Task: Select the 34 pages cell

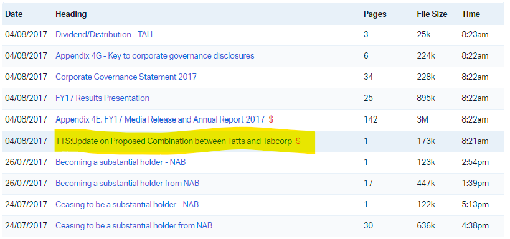Action: tap(368, 77)
